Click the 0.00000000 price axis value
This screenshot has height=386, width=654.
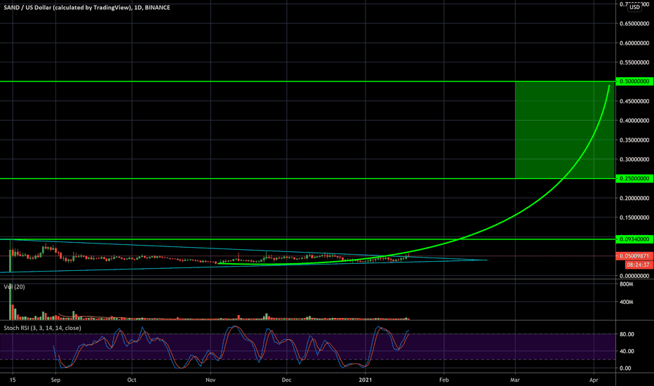(x=634, y=276)
